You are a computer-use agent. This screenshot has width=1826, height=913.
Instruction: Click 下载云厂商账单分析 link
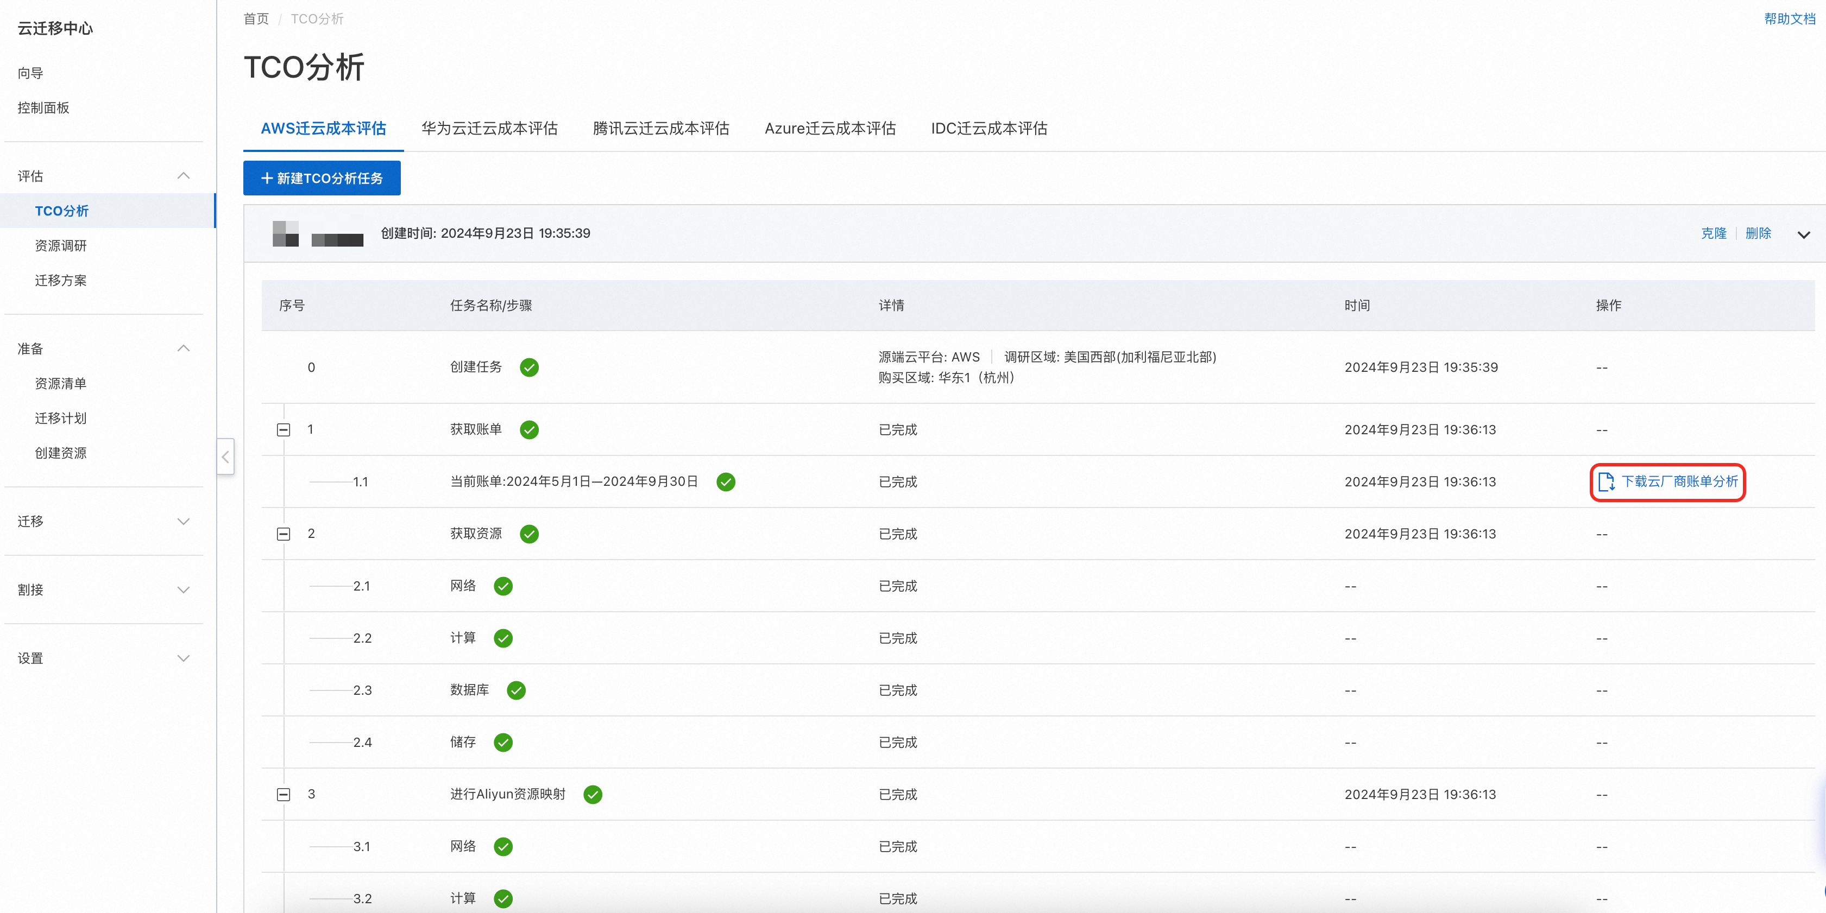[x=1679, y=483]
